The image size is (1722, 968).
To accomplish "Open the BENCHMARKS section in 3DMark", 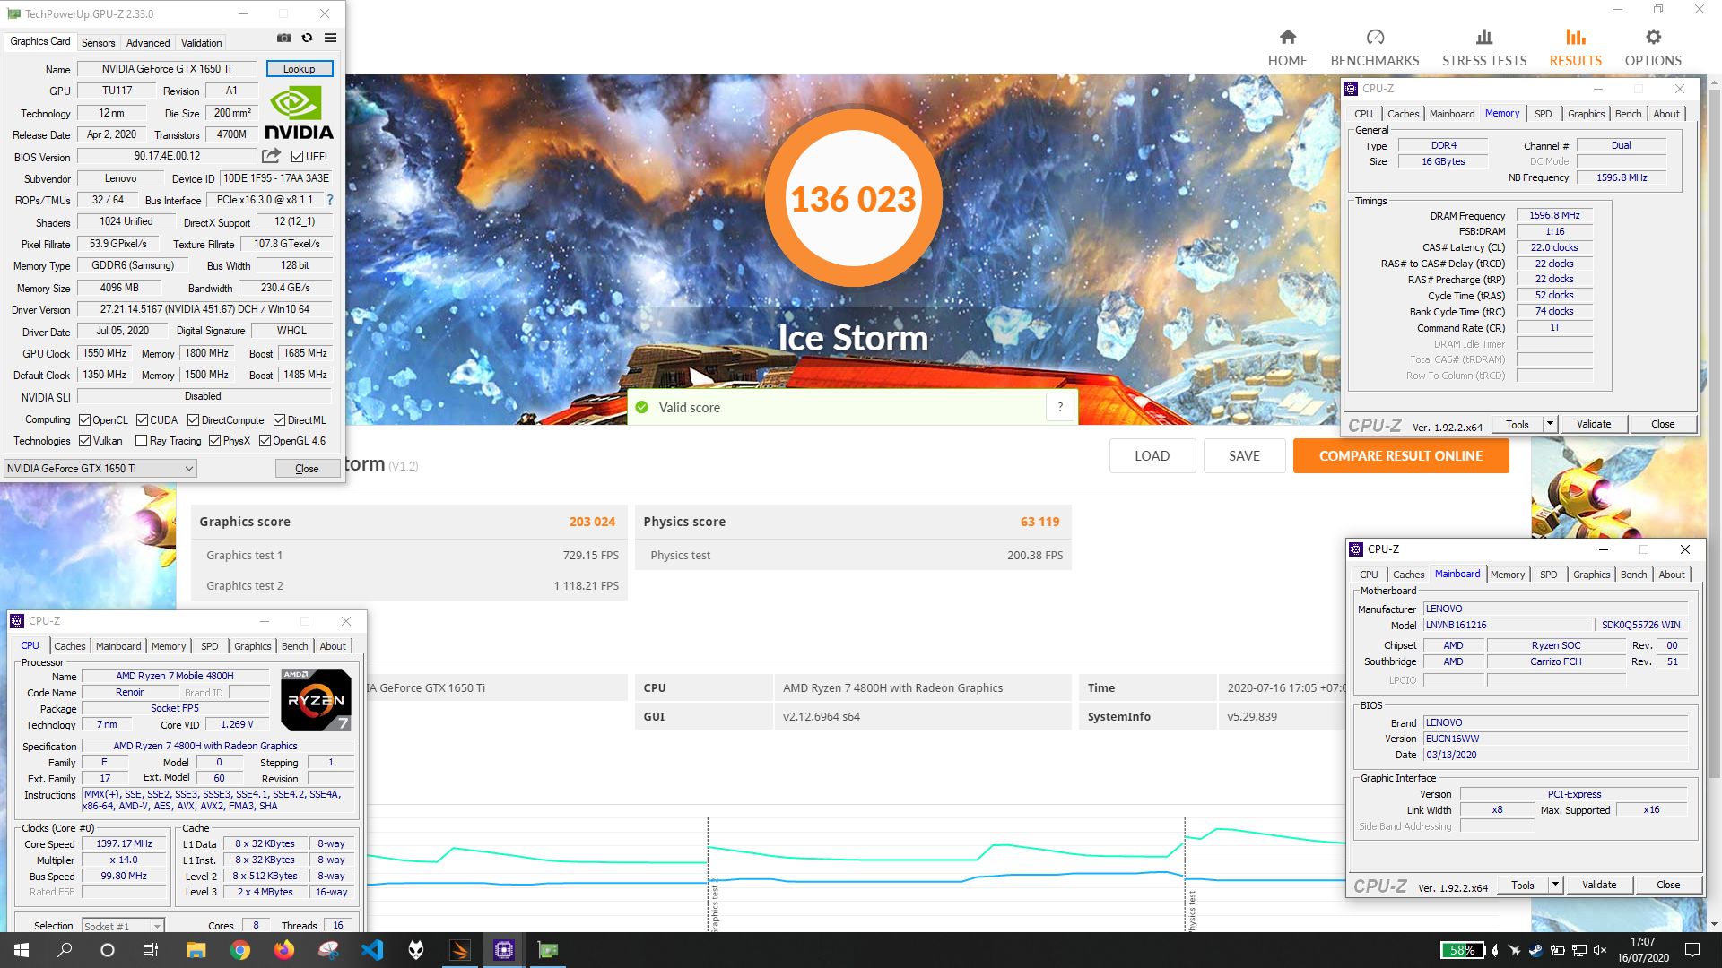I will click(1374, 48).
